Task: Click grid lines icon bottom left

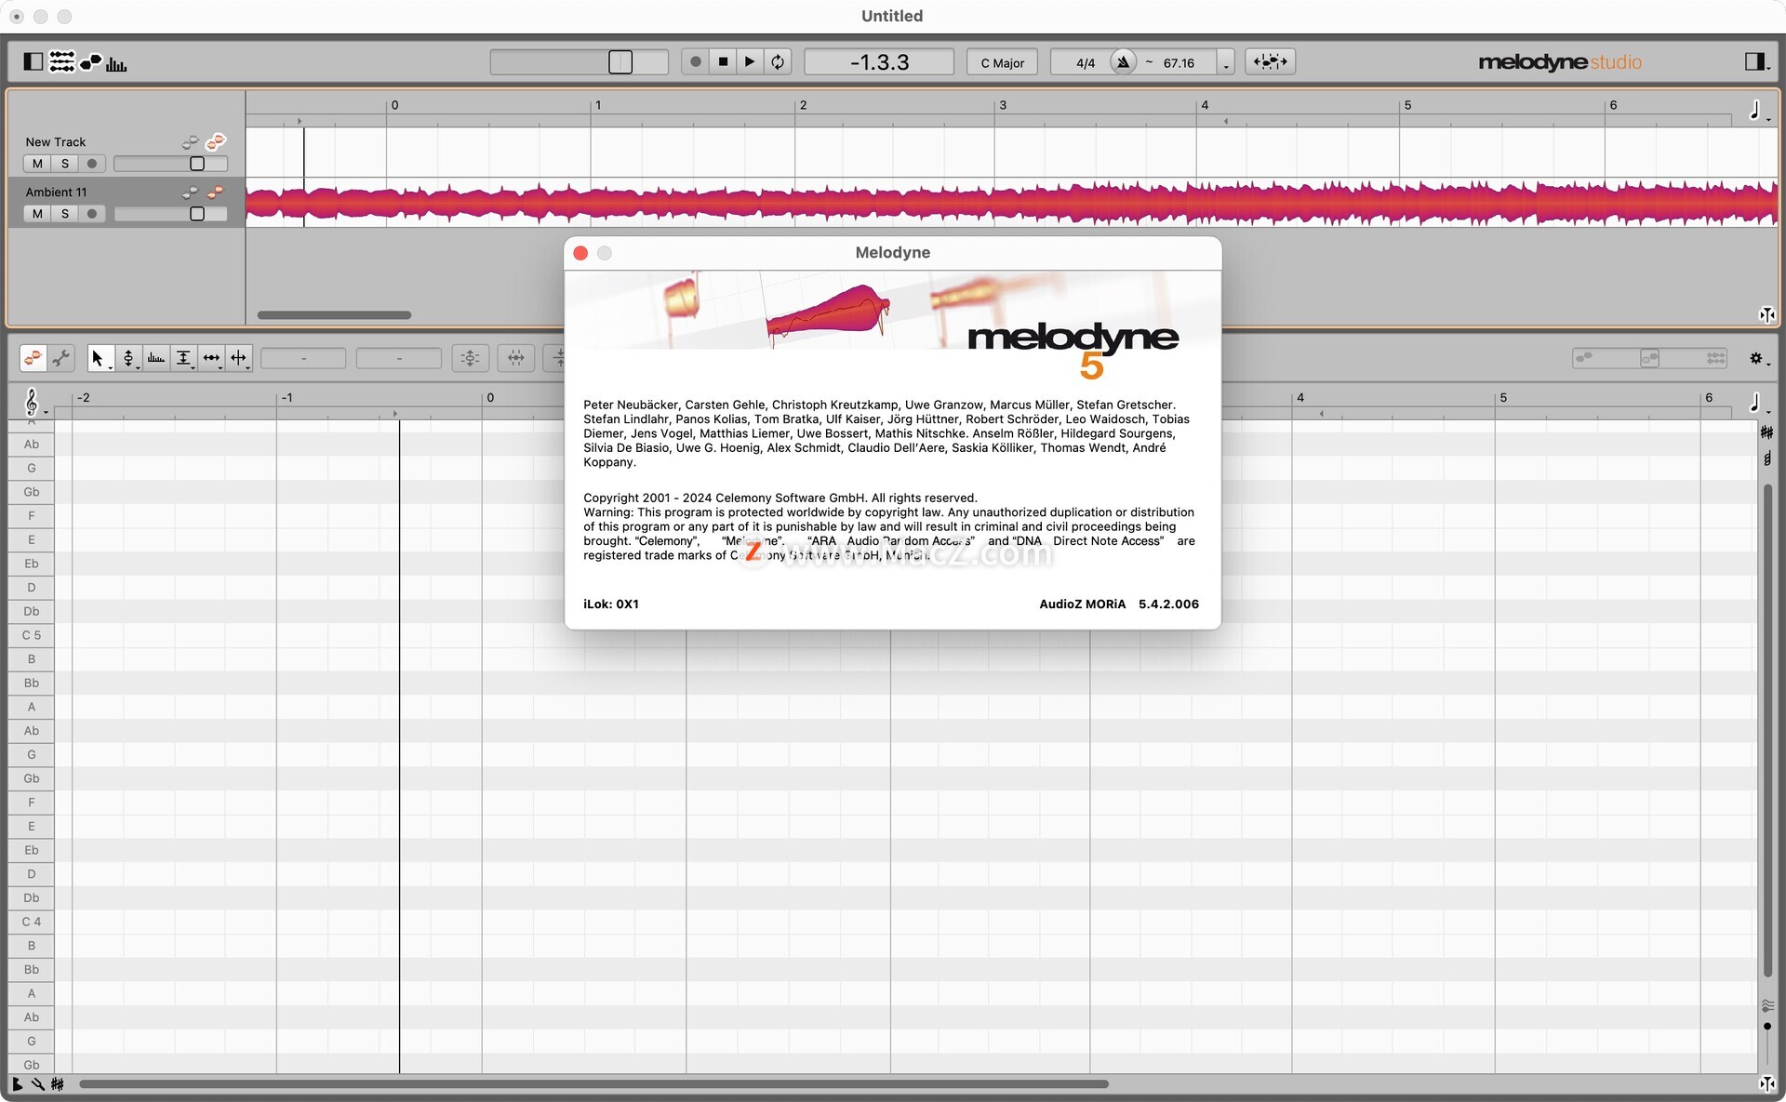Action: click(58, 1083)
